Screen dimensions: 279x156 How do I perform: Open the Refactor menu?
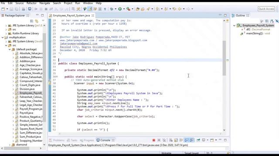click(31, 3)
